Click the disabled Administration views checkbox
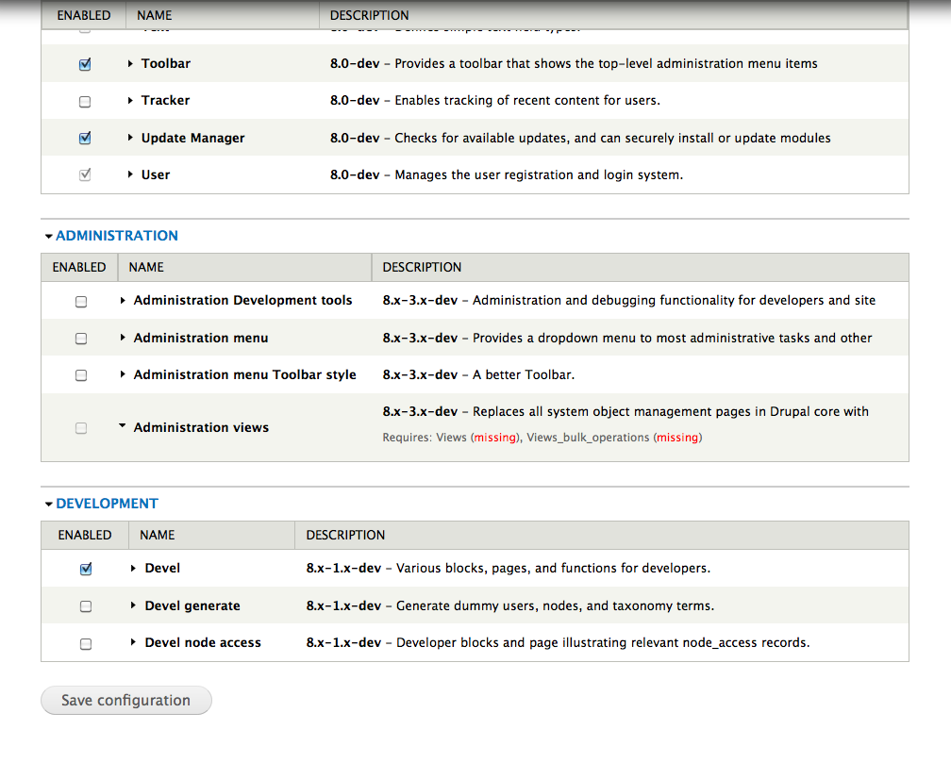 point(81,428)
